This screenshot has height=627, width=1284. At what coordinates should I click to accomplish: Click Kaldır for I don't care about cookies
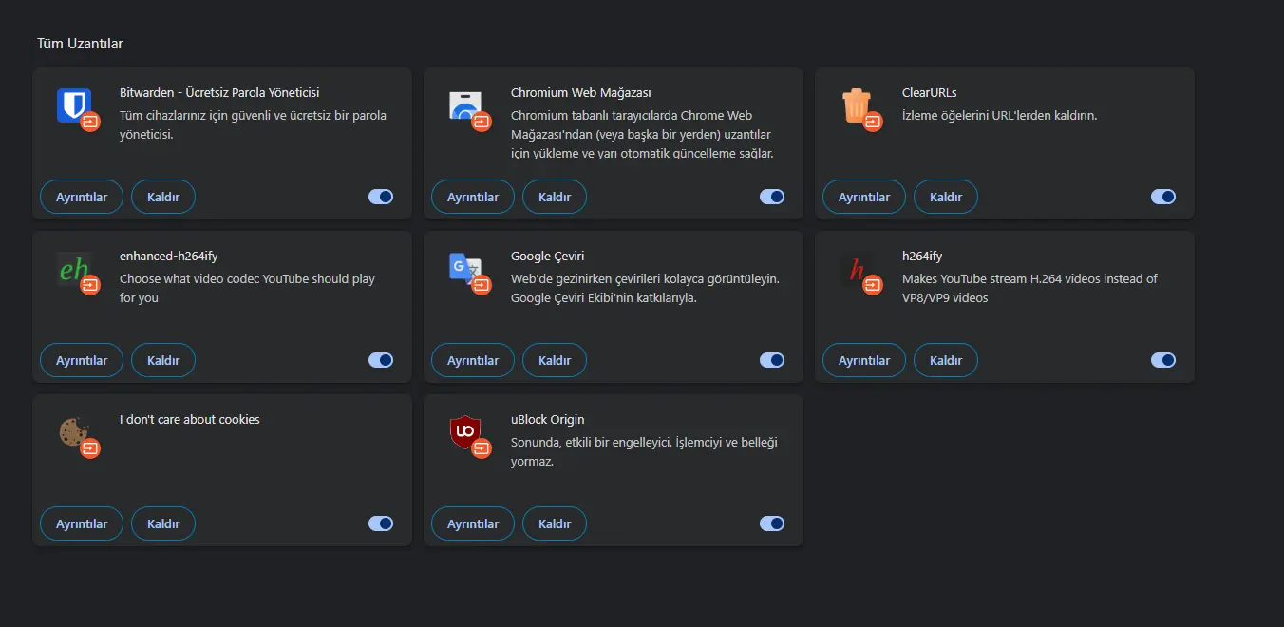[163, 523]
